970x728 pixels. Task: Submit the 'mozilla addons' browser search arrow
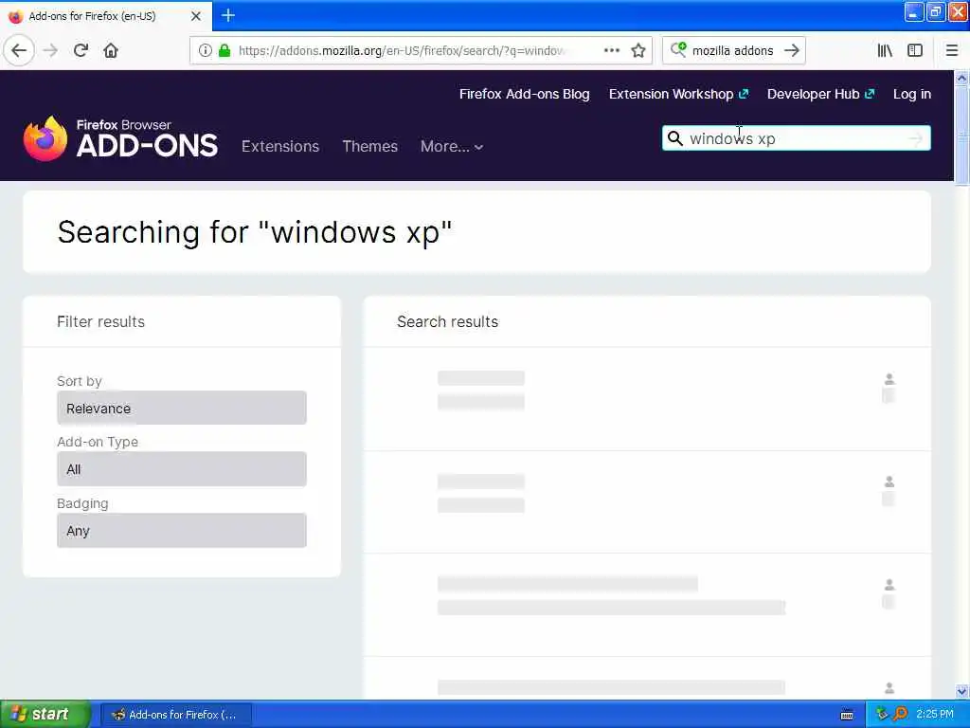click(x=792, y=50)
